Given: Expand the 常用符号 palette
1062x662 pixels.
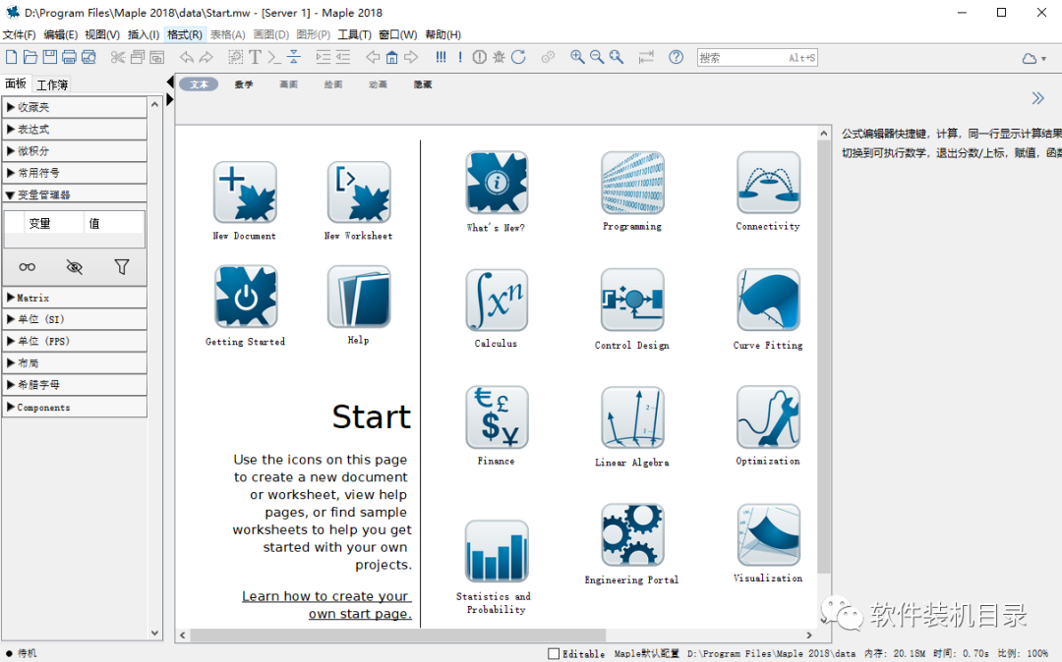Looking at the screenshot, I should click(75, 173).
